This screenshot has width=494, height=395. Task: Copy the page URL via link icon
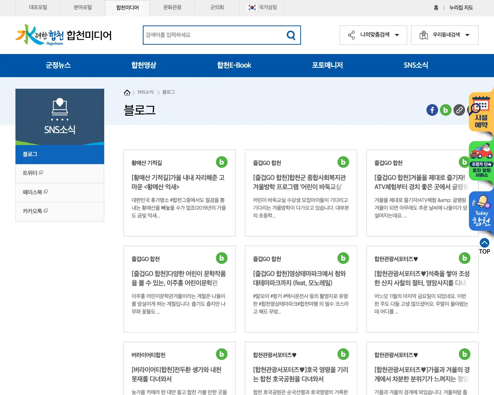pos(459,110)
